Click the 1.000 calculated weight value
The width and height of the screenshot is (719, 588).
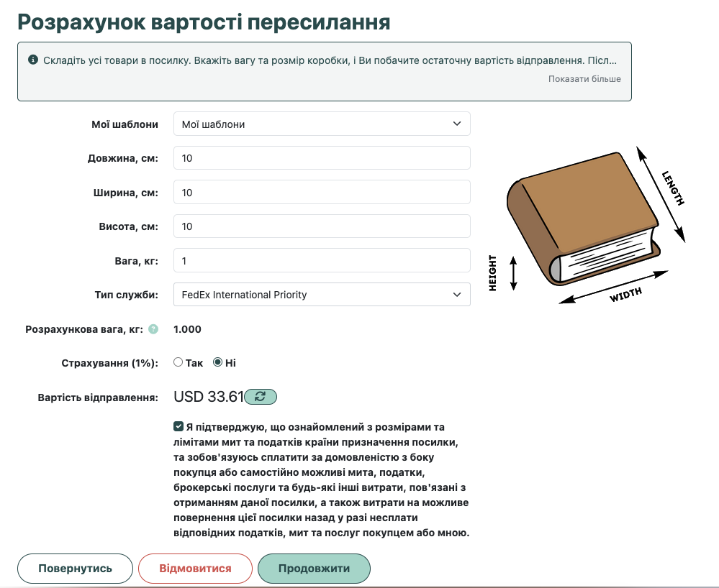(x=188, y=329)
